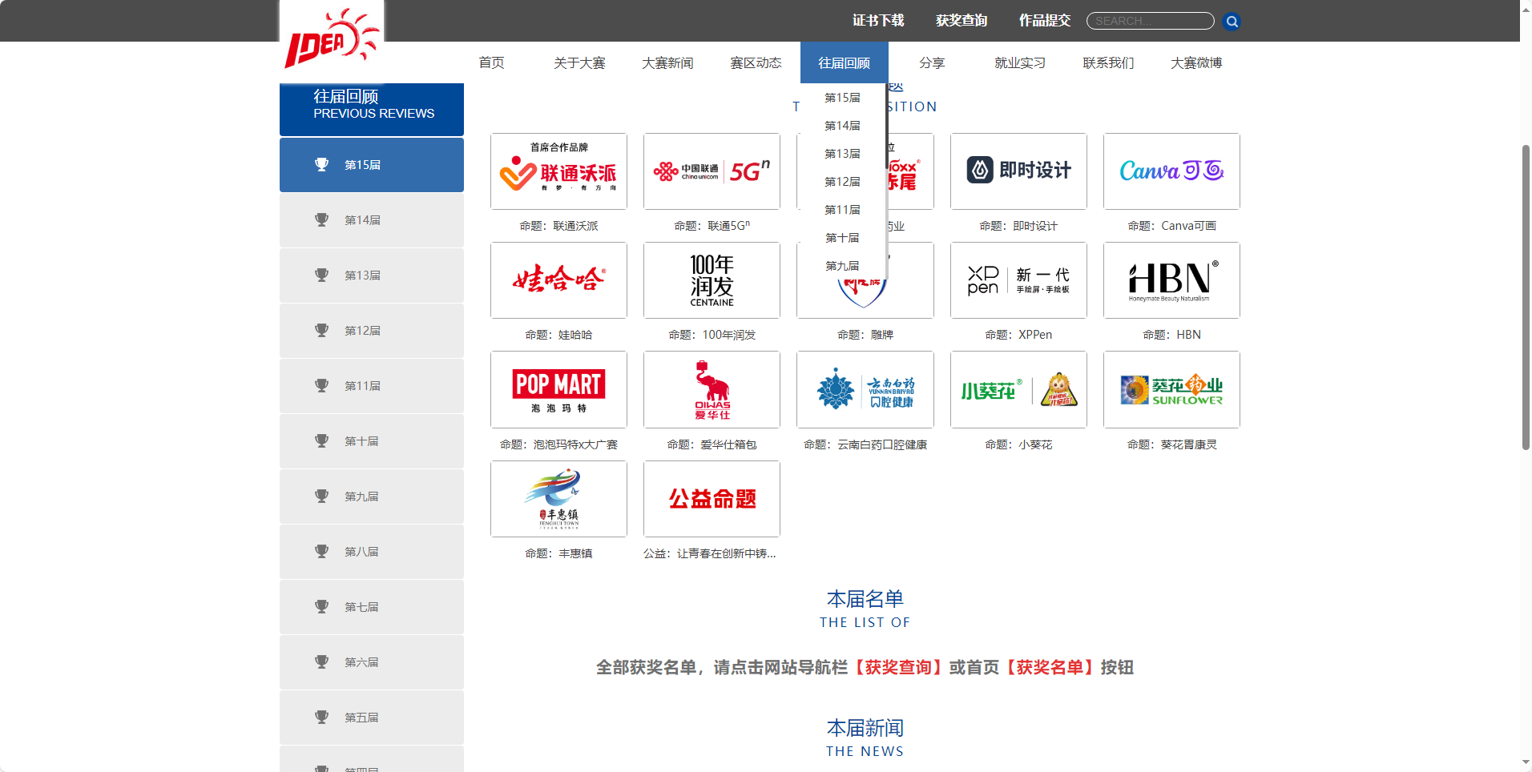Click the trophy icon beside 第十届
Viewport: 1532px width, 772px height.
(322, 441)
